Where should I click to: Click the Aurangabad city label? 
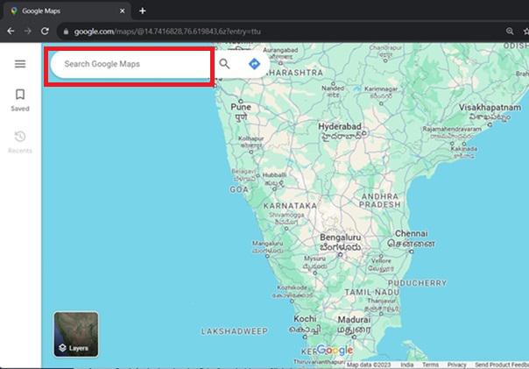coord(280,50)
